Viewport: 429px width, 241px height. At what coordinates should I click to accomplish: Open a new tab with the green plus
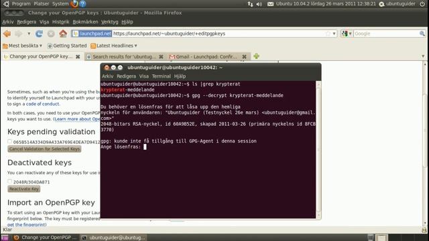tap(256, 56)
